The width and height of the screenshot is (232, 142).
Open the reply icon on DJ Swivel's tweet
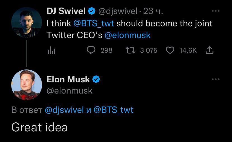(x=91, y=50)
